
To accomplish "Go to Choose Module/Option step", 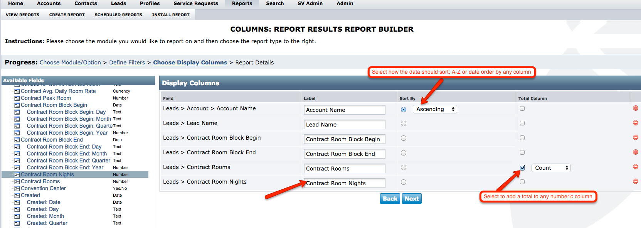I will (70, 62).
